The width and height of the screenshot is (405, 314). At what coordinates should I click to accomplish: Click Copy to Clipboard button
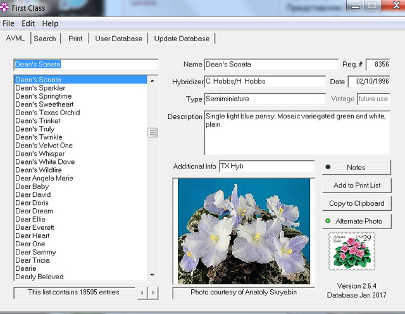(x=357, y=203)
